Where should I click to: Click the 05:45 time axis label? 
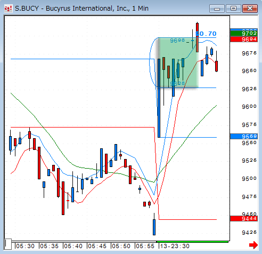[97, 246]
